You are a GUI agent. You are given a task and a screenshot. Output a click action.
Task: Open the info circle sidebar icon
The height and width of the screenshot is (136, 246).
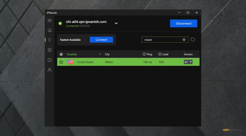[x=49, y=60]
